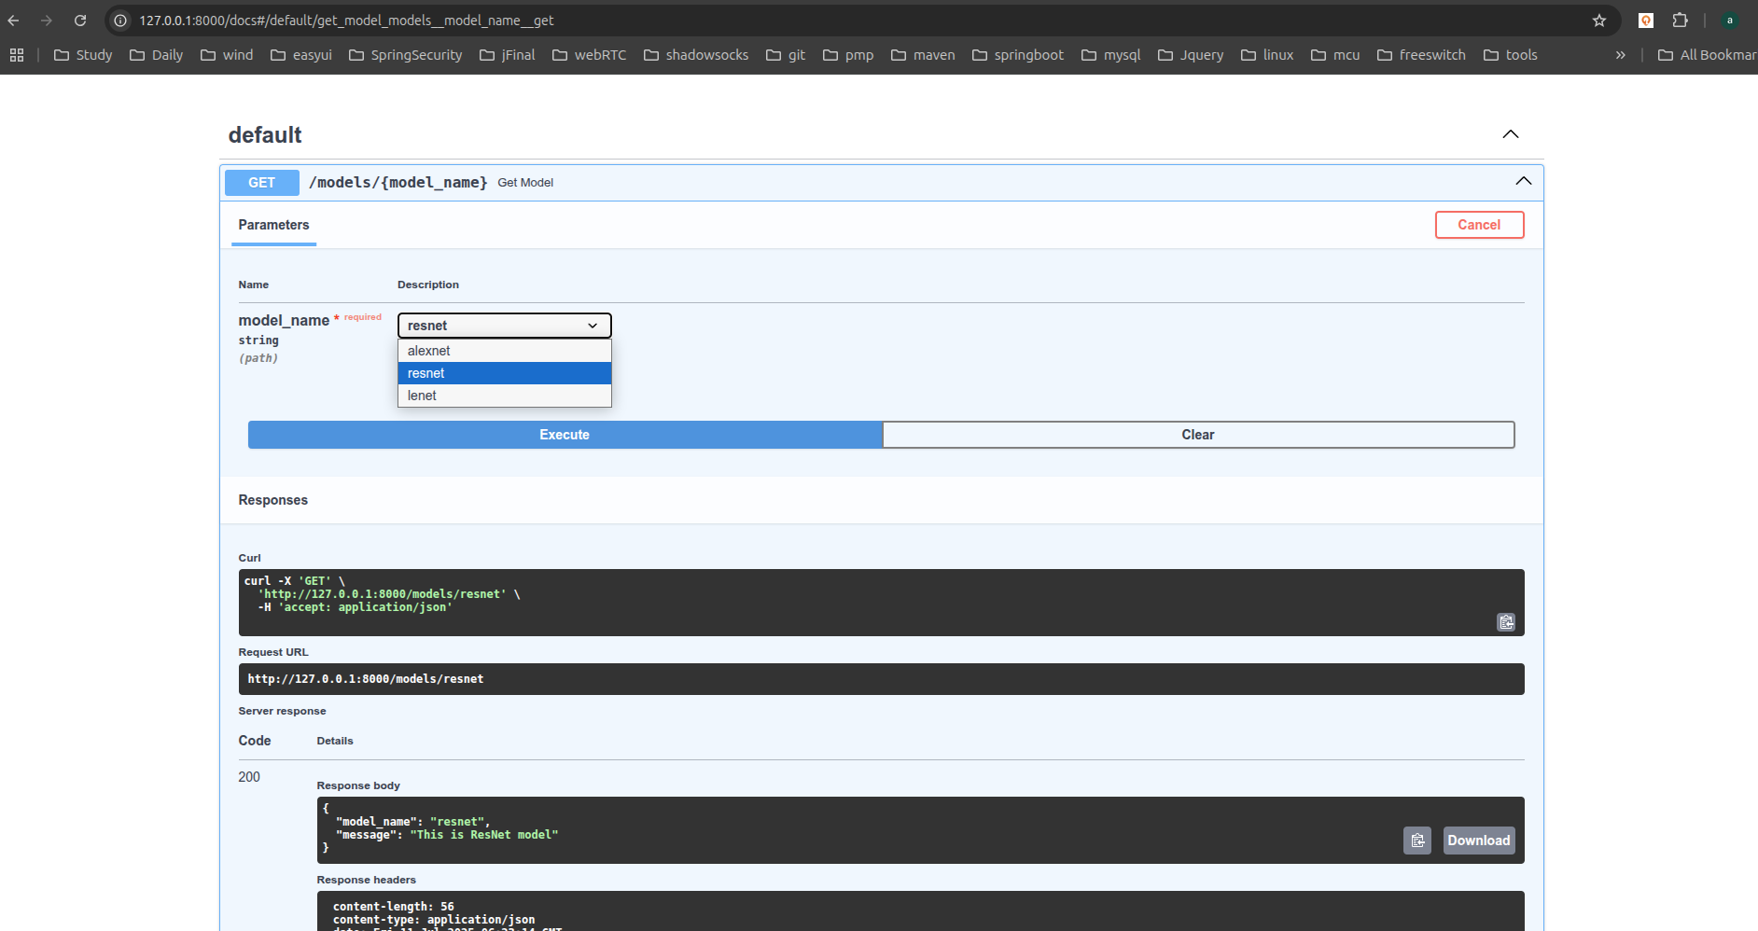View site information icon in address bar
Viewport: 1758px width, 931px height.
(120, 21)
